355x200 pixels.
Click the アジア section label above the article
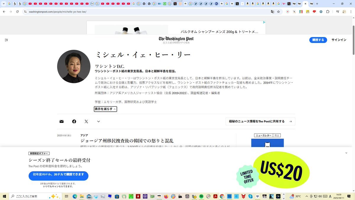pyautogui.click(x=84, y=135)
